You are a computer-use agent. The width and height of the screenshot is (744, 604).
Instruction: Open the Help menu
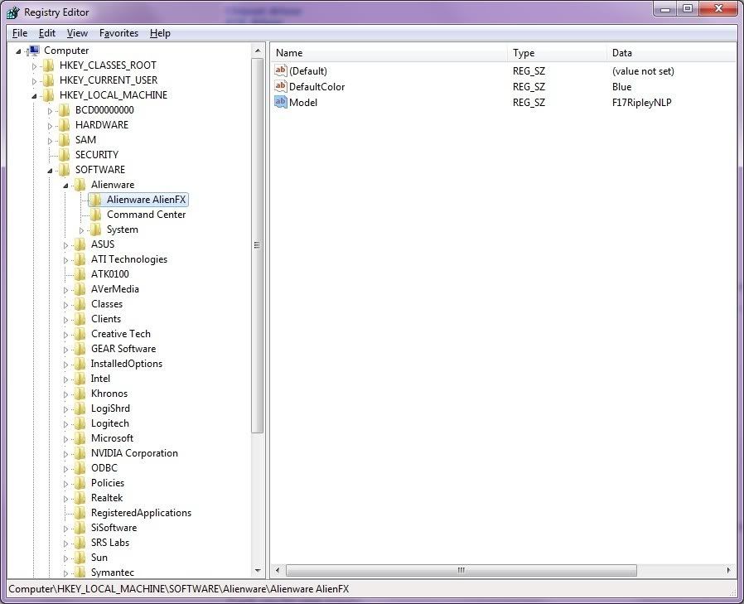pyautogui.click(x=160, y=33)
